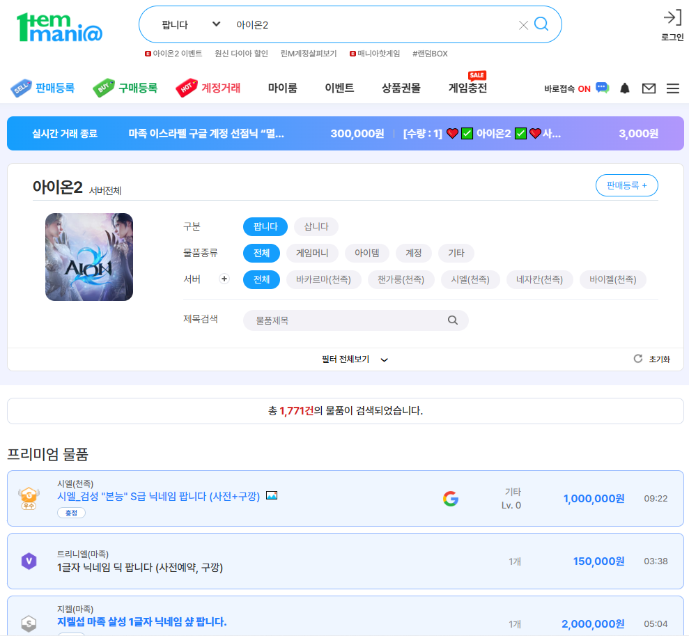
Task: Open the mail envelope icon
Action: pos(649,88)
